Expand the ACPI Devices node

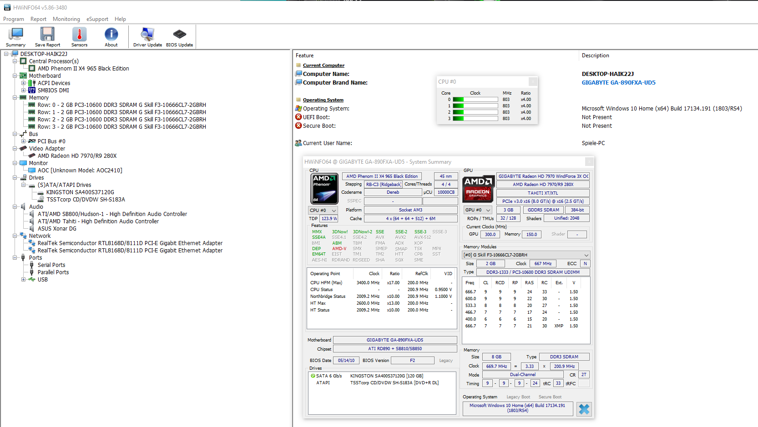click(24, 83)
